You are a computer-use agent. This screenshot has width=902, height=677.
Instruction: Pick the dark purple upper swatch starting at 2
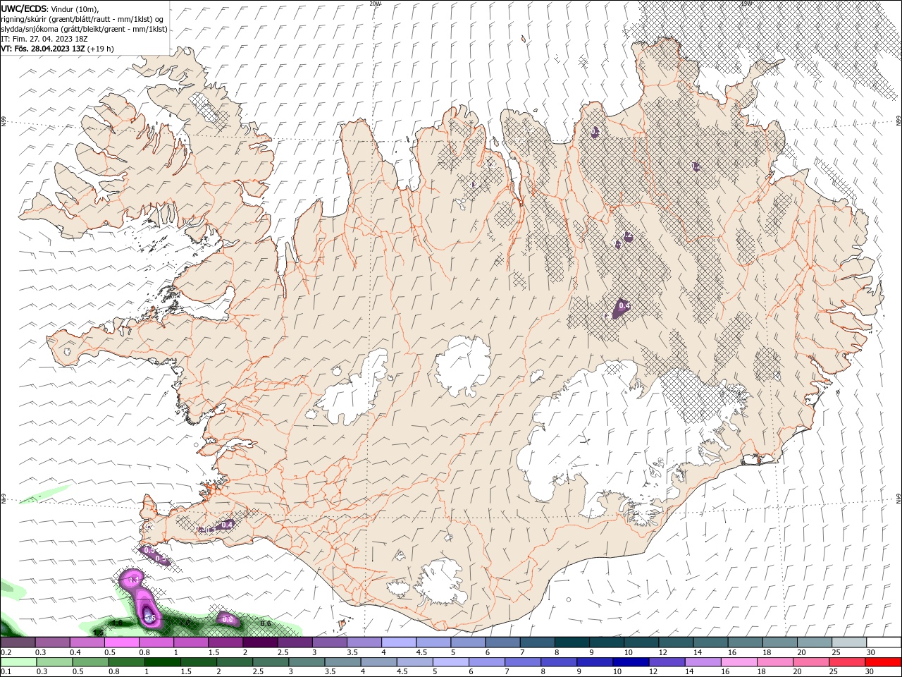point(260,643)
